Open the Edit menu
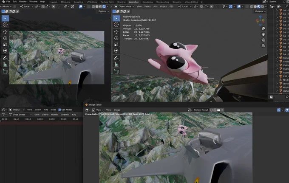The width and height of the screenshot is (289, 183). tap(14, 2)
